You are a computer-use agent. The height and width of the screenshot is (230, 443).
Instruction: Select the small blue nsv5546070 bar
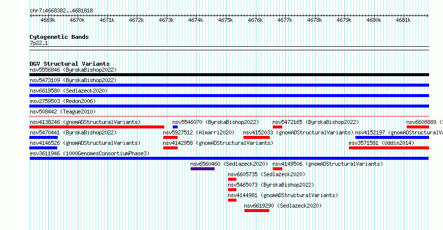click(175, 127)
